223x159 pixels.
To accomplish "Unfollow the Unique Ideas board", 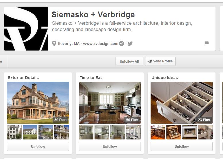I will coord(182,146).
